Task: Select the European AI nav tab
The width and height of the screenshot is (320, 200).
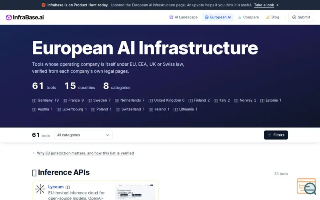Action: click(218, 17)
